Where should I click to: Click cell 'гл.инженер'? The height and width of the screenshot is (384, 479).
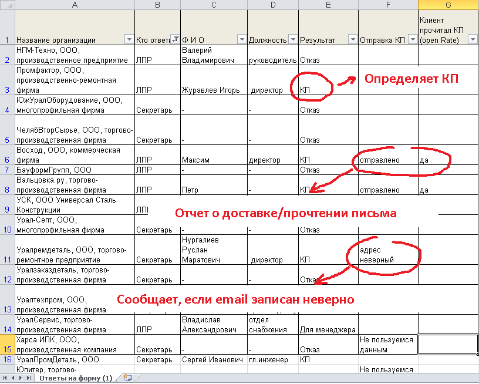pos(273,359)
